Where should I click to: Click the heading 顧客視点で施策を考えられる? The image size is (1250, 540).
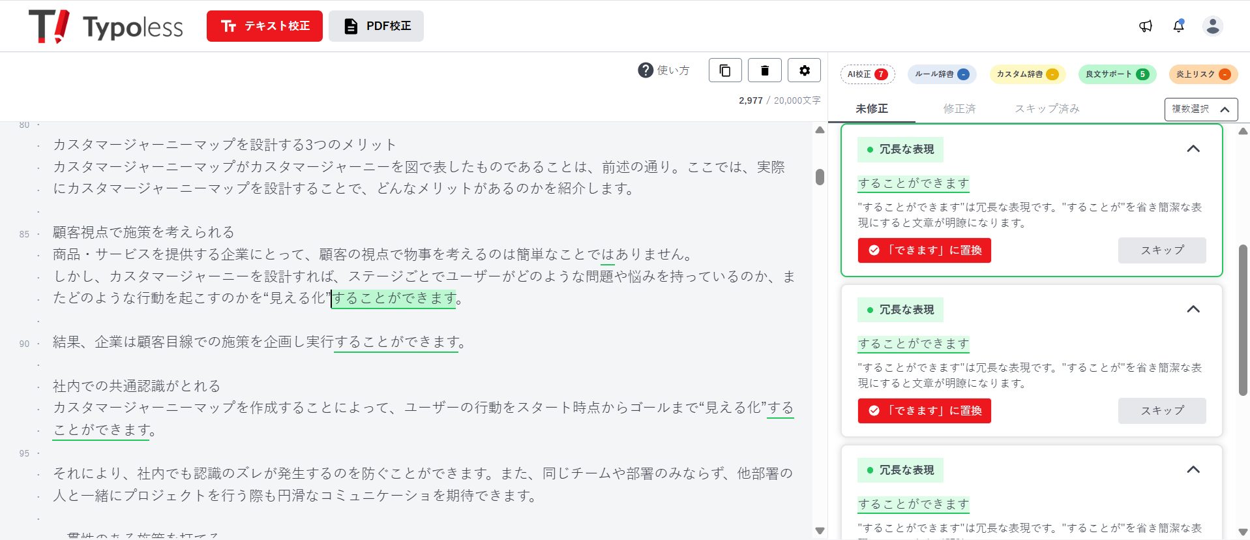pos(143,232)
